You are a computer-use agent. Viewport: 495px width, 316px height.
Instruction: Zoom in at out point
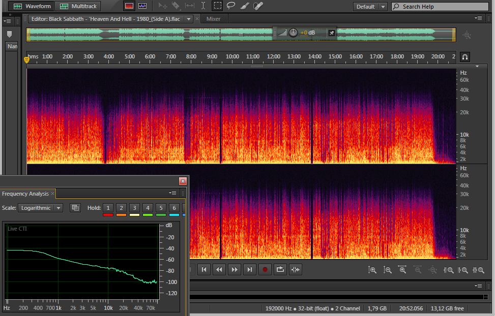click(463, 270)
